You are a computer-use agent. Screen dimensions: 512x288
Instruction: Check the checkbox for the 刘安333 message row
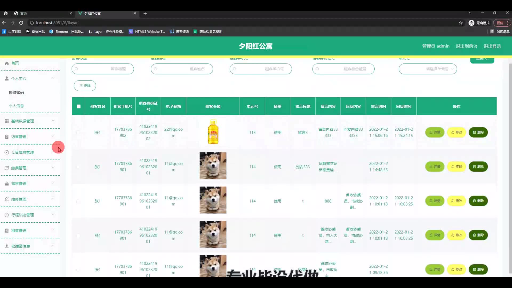(x=78, y=167)
